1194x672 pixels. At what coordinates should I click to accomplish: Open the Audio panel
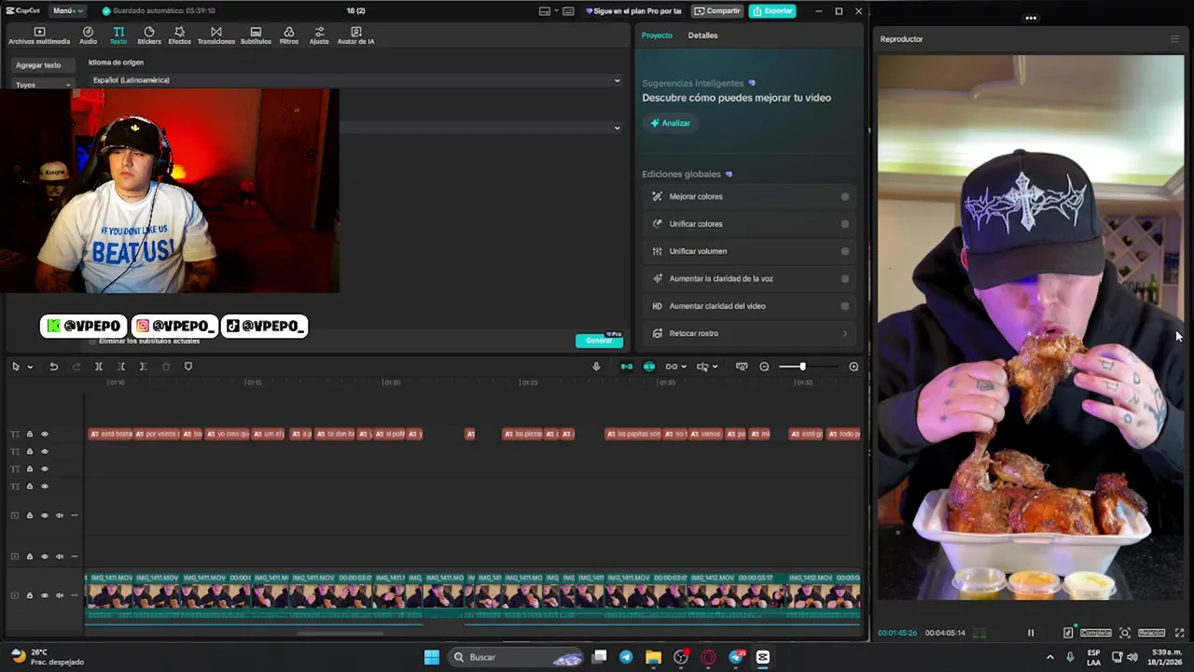coord(88,35)
